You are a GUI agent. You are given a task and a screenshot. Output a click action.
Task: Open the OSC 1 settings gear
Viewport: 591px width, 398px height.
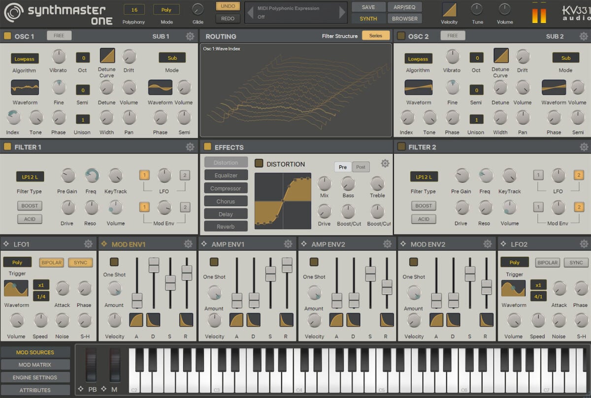tap(191, 36)
